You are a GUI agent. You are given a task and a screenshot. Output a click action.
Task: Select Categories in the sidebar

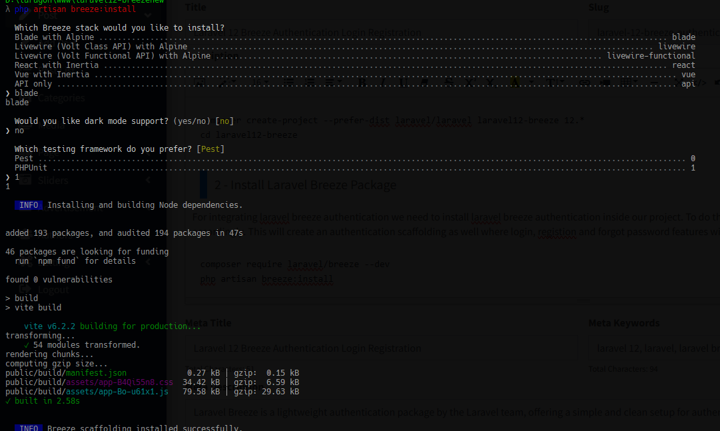61,97
